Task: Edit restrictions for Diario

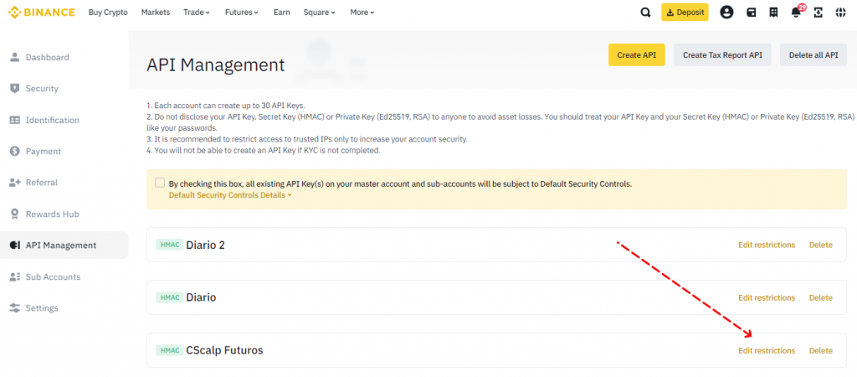Action: click(x=767, y=297)
